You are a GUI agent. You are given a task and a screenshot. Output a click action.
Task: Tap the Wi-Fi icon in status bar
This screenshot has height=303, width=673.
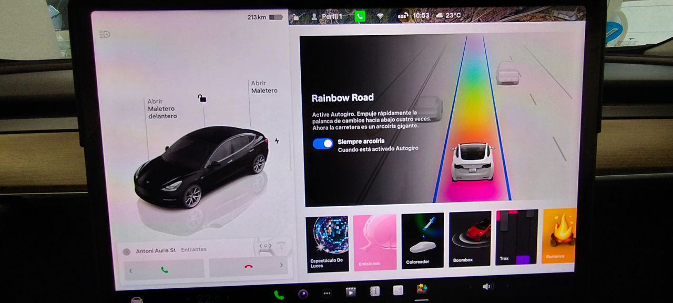[380, 16]
